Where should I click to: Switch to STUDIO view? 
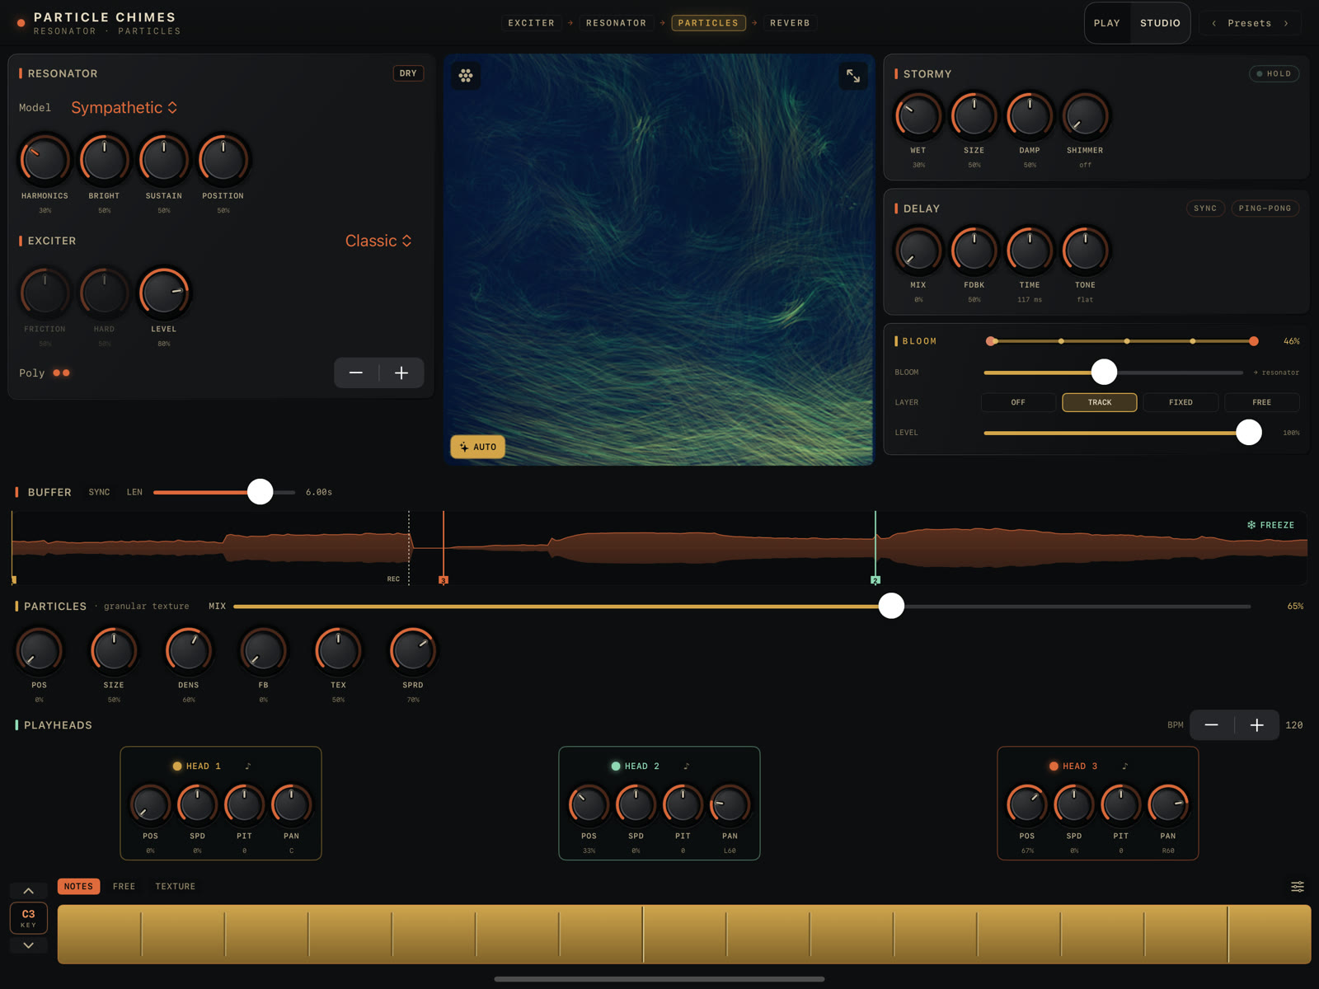coord(1160,23)
